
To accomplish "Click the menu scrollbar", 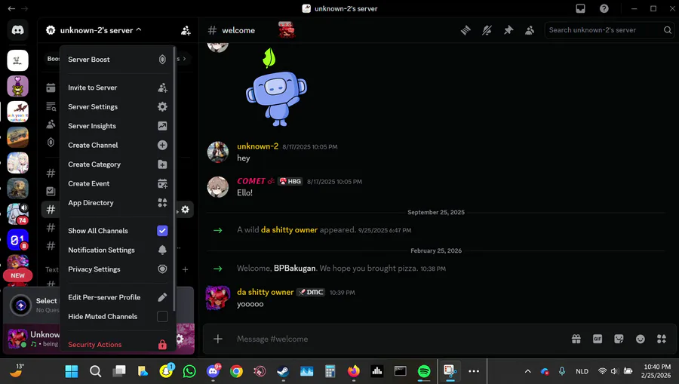I will [x=174, y=179].
